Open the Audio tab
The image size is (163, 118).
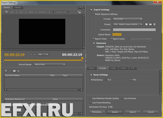[123, 68]
